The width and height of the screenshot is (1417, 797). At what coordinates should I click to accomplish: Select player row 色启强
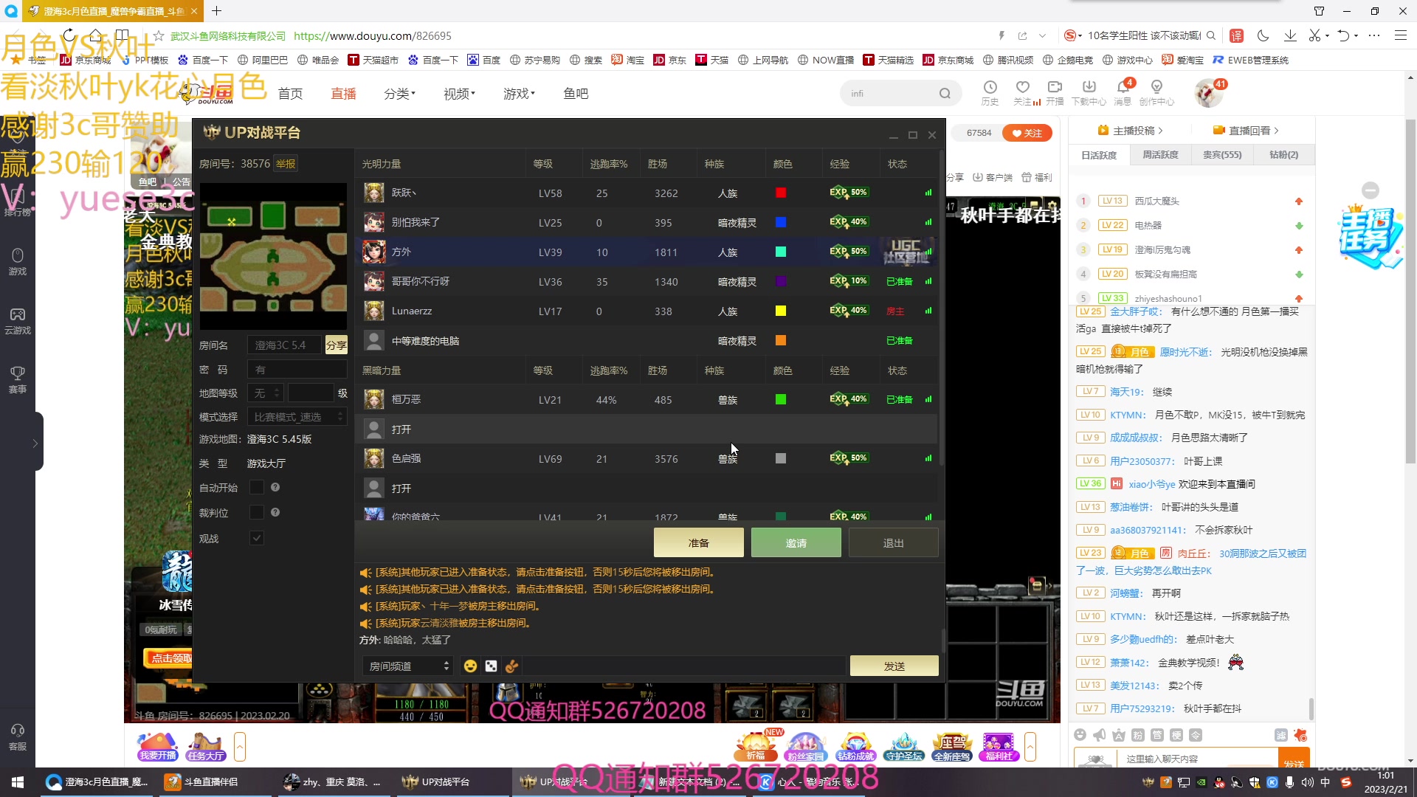[647, 458]
